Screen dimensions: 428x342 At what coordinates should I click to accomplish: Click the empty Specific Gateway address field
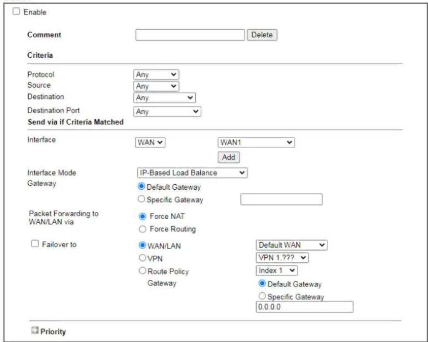282,199
